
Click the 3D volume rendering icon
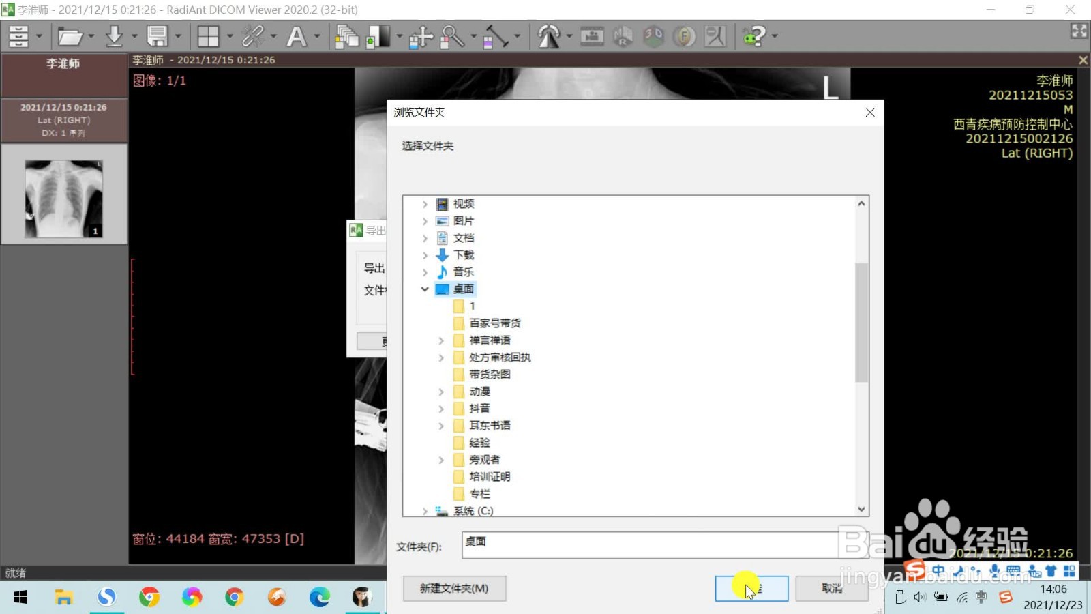(x=653, y=36)
